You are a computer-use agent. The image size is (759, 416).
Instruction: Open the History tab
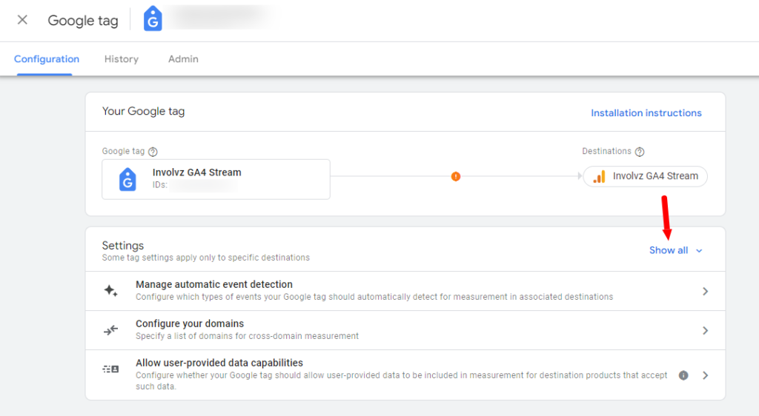coord(122,59)
